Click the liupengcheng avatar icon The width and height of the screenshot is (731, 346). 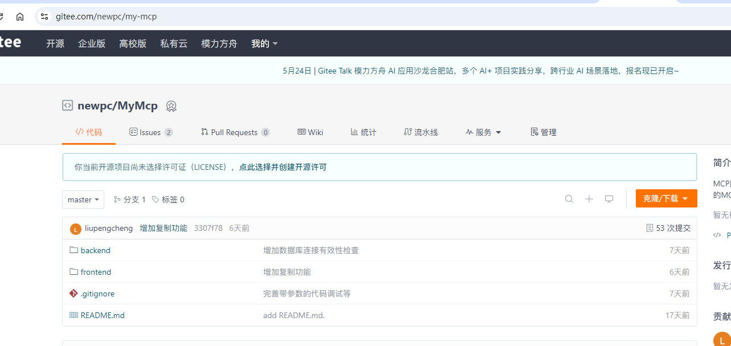[76, 229]
